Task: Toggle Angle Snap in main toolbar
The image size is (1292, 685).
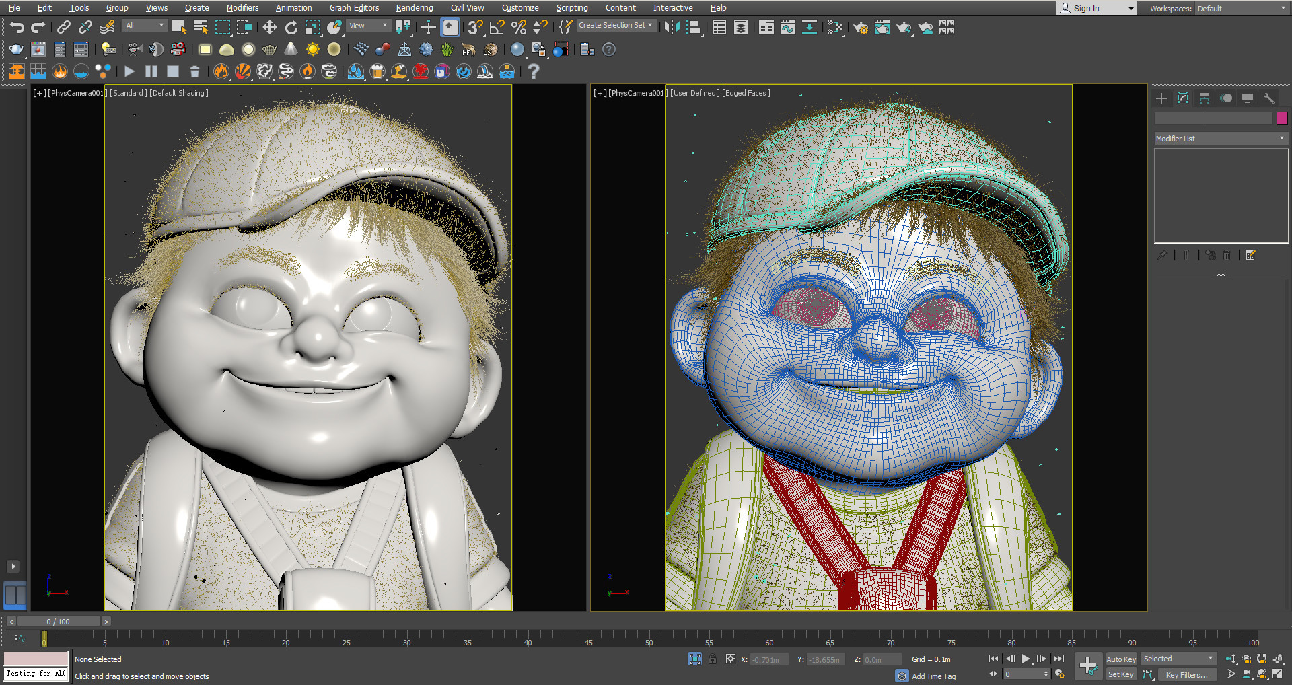Action: [x=497, y=27]
